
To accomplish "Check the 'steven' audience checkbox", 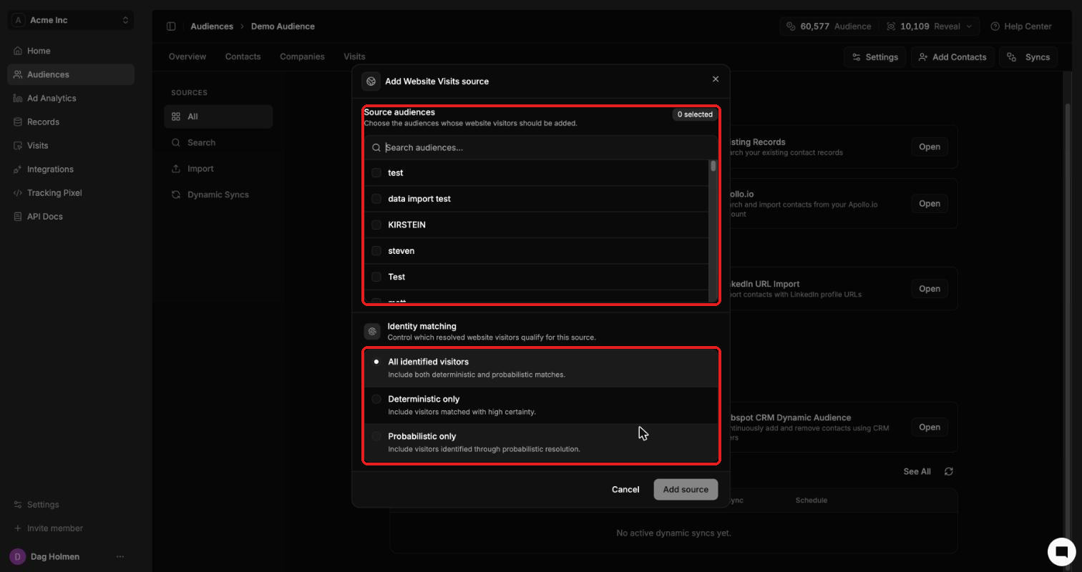I will [376, 251].
